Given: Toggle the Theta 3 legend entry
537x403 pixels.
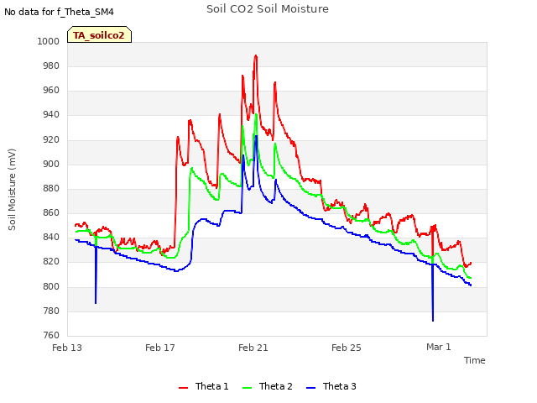Looking at the screenshot, I should point(331,386).
